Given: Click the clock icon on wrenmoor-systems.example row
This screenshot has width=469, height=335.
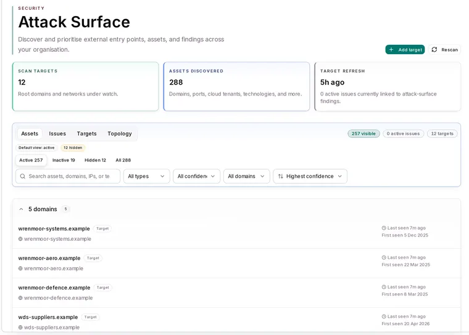Looking at the screenshot, I should (x=384, y=228).
